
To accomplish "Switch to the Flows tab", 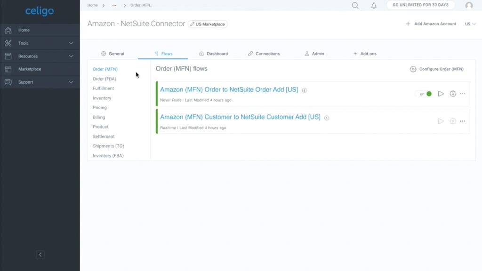I will 163,54.
